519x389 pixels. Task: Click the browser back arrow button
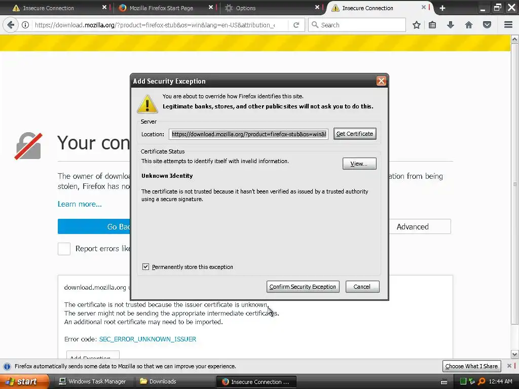11,25
